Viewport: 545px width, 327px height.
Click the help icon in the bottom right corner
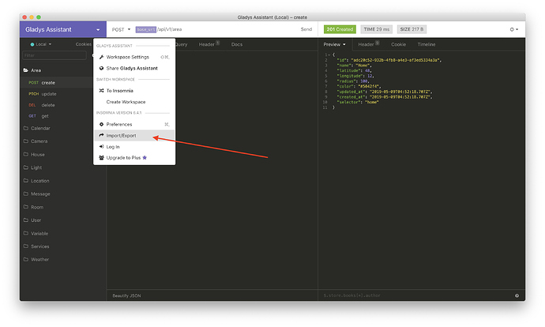[x=517, y=295]
